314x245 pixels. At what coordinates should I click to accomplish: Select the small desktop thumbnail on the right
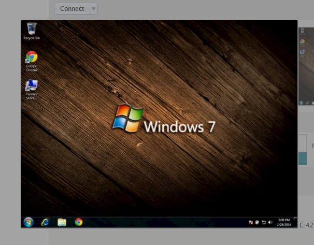tap(306, 66)
